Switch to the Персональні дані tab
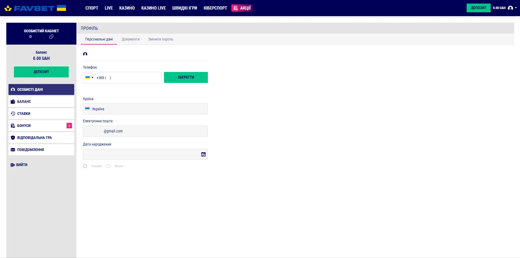Image resolution: width=520 pixels, height=258 pixels. [99, 39]
